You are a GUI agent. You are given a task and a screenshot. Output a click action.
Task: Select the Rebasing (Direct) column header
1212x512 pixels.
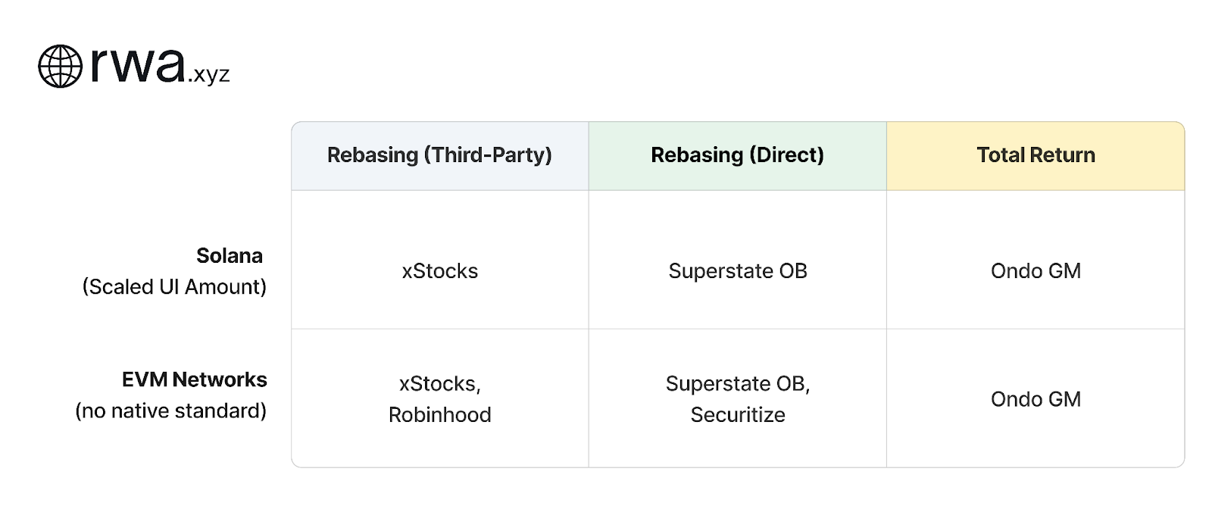pyautogui.click(x=737, y=155)
